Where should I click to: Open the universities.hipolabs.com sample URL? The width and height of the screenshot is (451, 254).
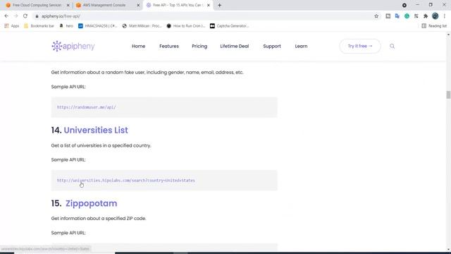(x=125, y=181)
